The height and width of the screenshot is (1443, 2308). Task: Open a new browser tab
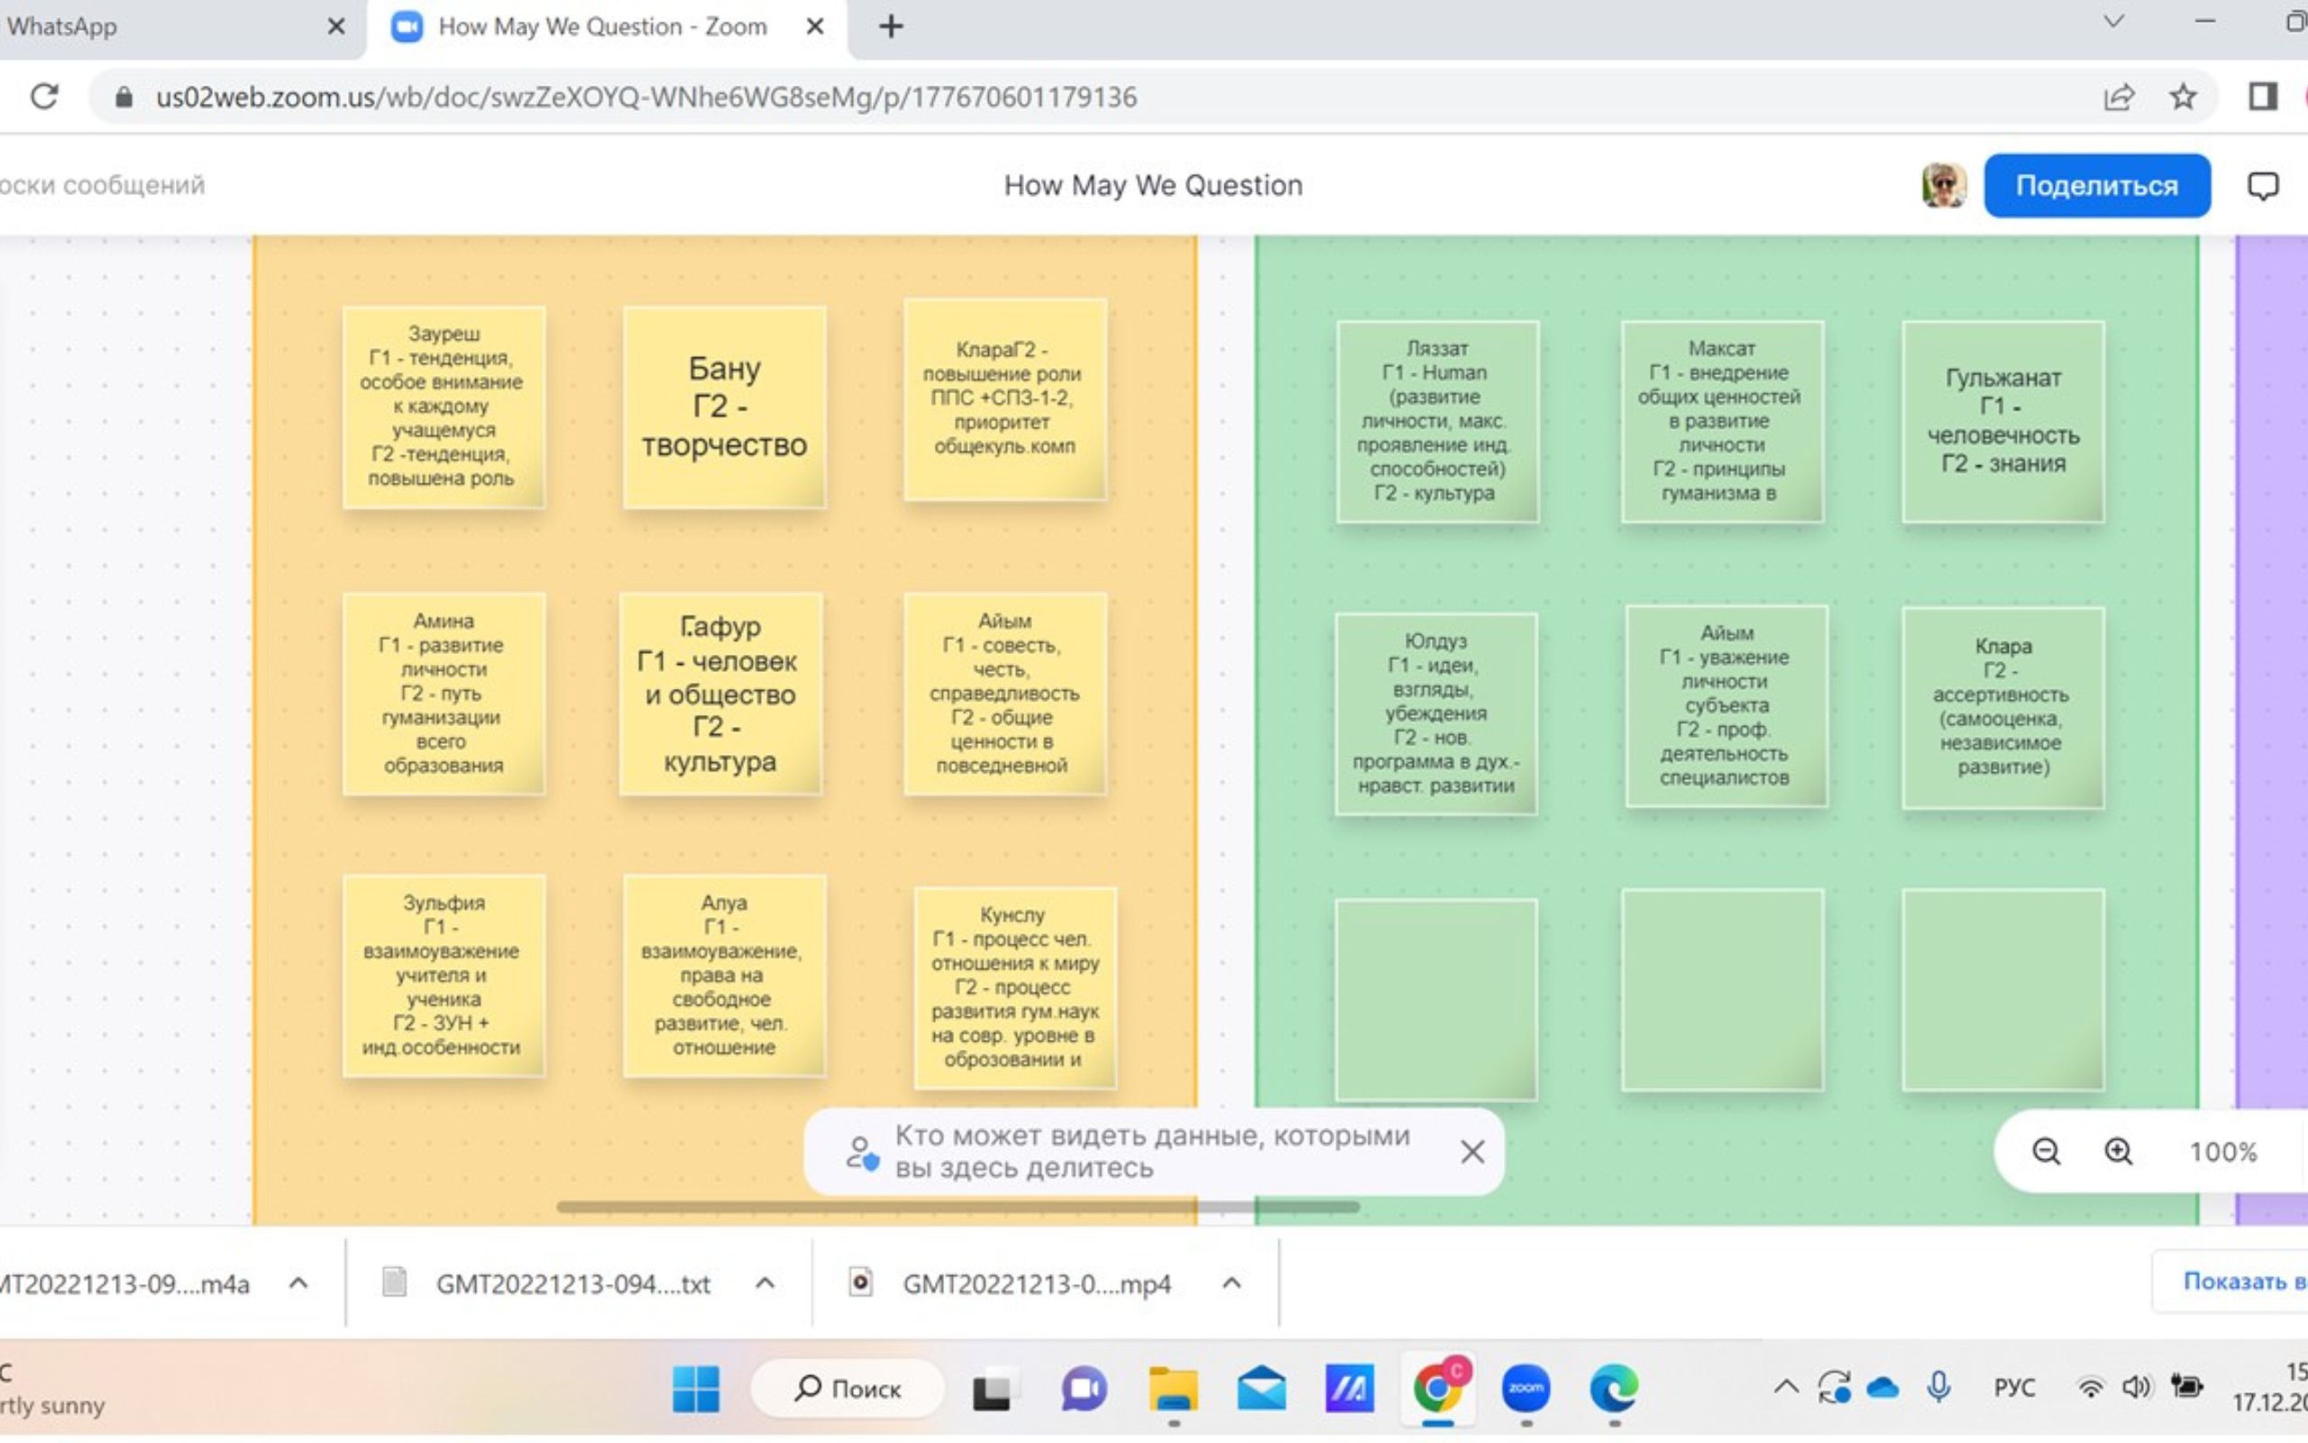pos(891,27)
